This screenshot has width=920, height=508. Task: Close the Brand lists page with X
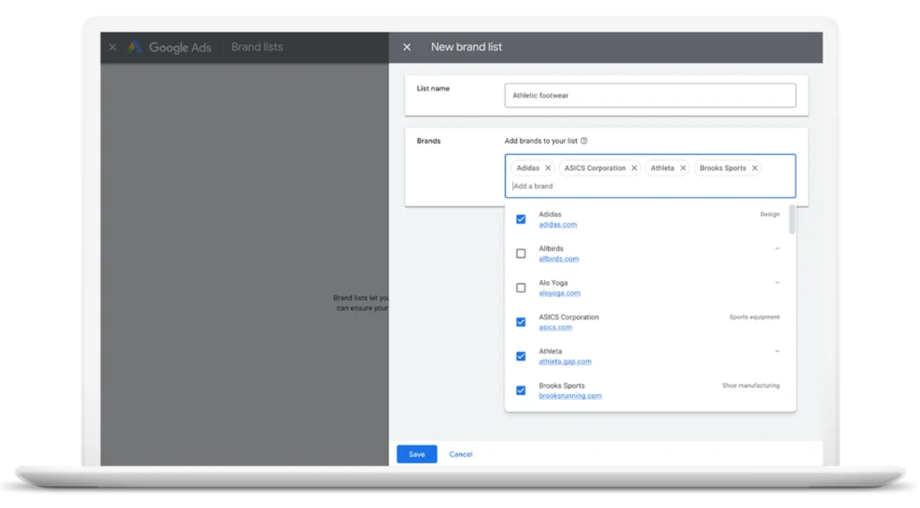113,47
